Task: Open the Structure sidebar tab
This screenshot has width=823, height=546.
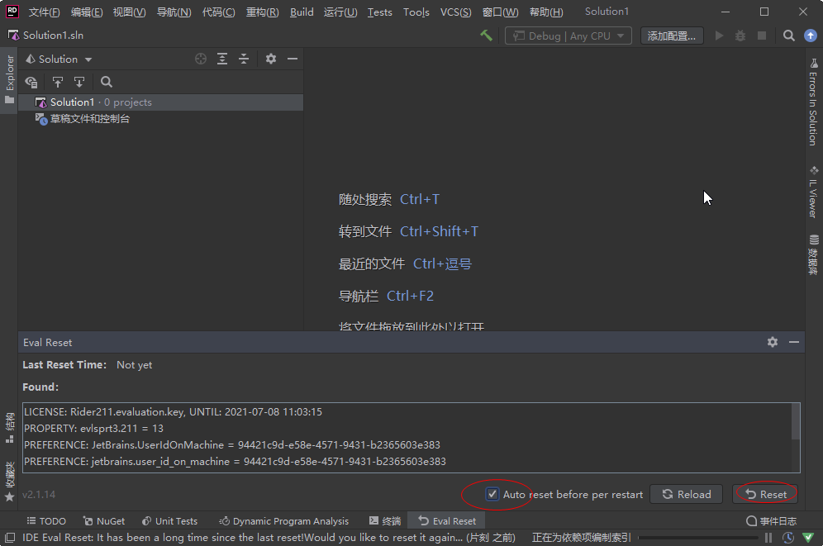Action: tap(9, 427)
